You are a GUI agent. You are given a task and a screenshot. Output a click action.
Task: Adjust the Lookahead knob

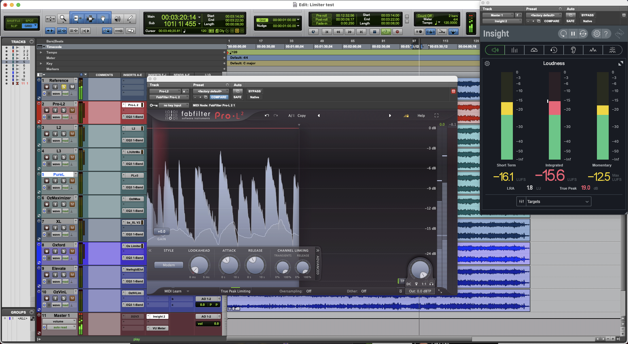199,265
